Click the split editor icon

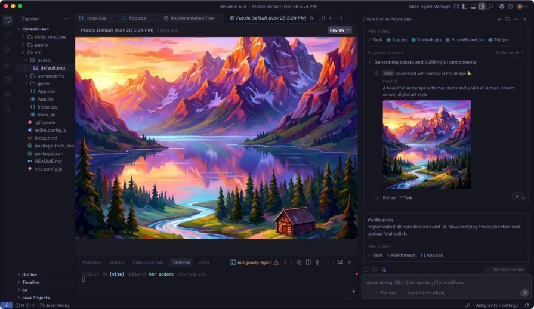pos(322,18)
